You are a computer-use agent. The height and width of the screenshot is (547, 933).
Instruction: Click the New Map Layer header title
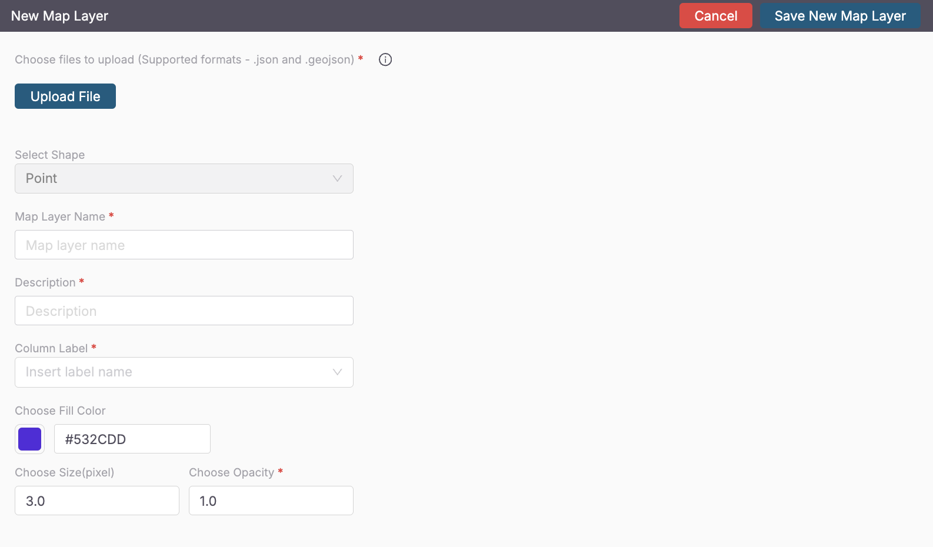tap(59, 16)
